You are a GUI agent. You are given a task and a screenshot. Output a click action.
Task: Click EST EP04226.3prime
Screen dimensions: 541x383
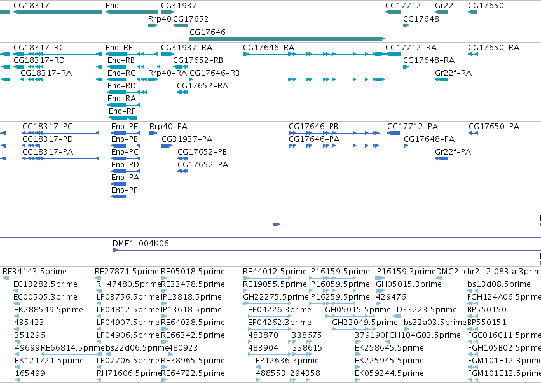pos(280,310)
